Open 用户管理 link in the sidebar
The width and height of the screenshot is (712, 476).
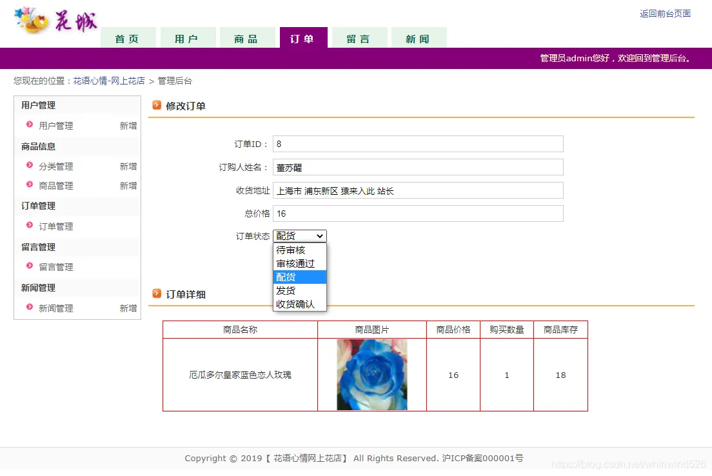click(x=56, y=126)
